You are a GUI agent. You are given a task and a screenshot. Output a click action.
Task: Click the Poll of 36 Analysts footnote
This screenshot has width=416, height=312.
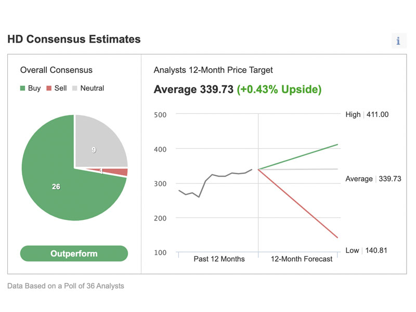[66, 285]
